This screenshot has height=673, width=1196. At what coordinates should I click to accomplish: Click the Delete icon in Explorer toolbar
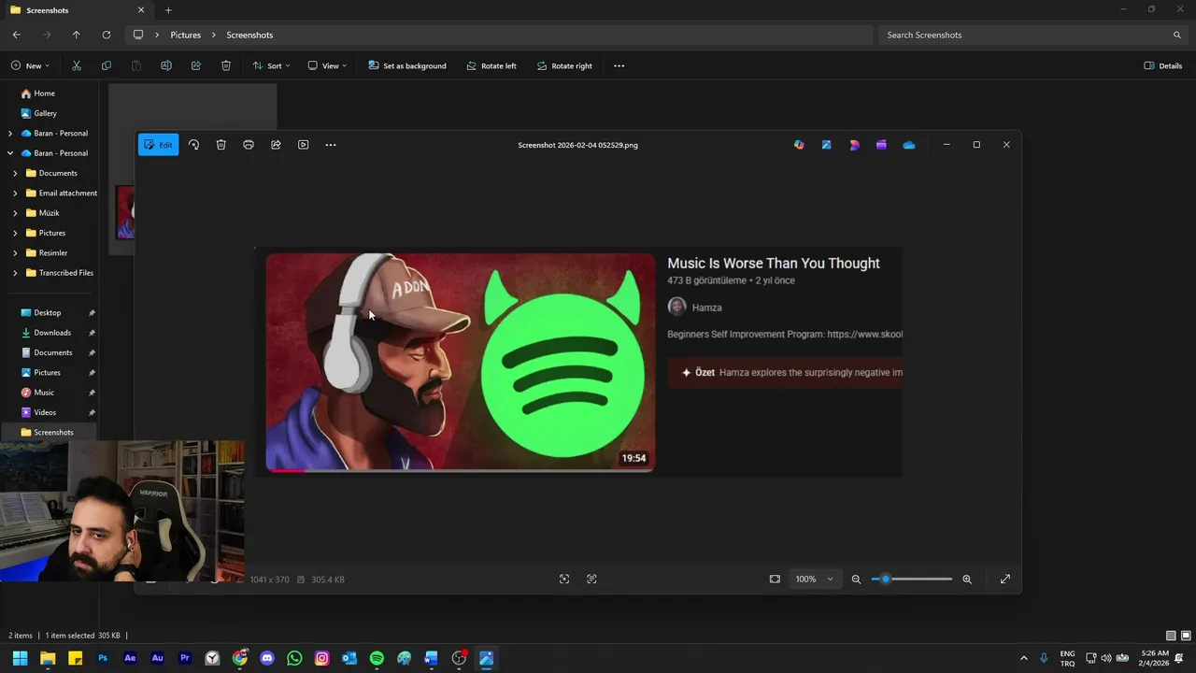[x=226, y=66]
